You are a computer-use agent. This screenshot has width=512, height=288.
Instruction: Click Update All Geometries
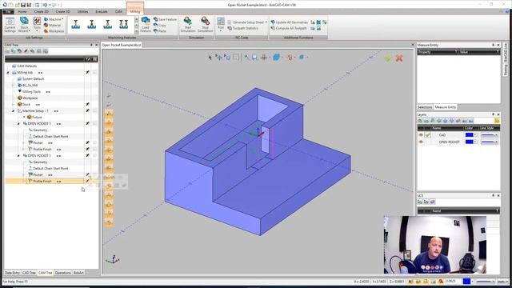point(290,22)
